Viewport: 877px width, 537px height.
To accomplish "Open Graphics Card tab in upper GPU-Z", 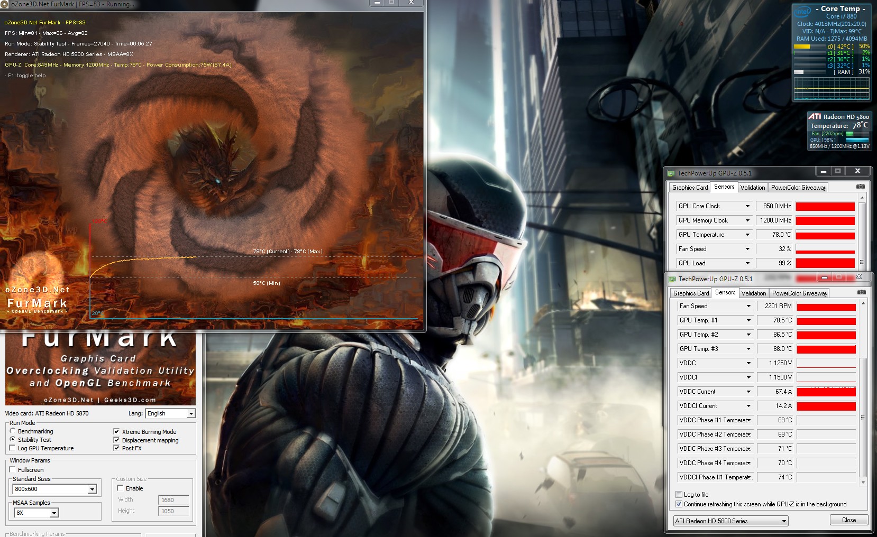I will pyautogui.click(x=690, y=188).
